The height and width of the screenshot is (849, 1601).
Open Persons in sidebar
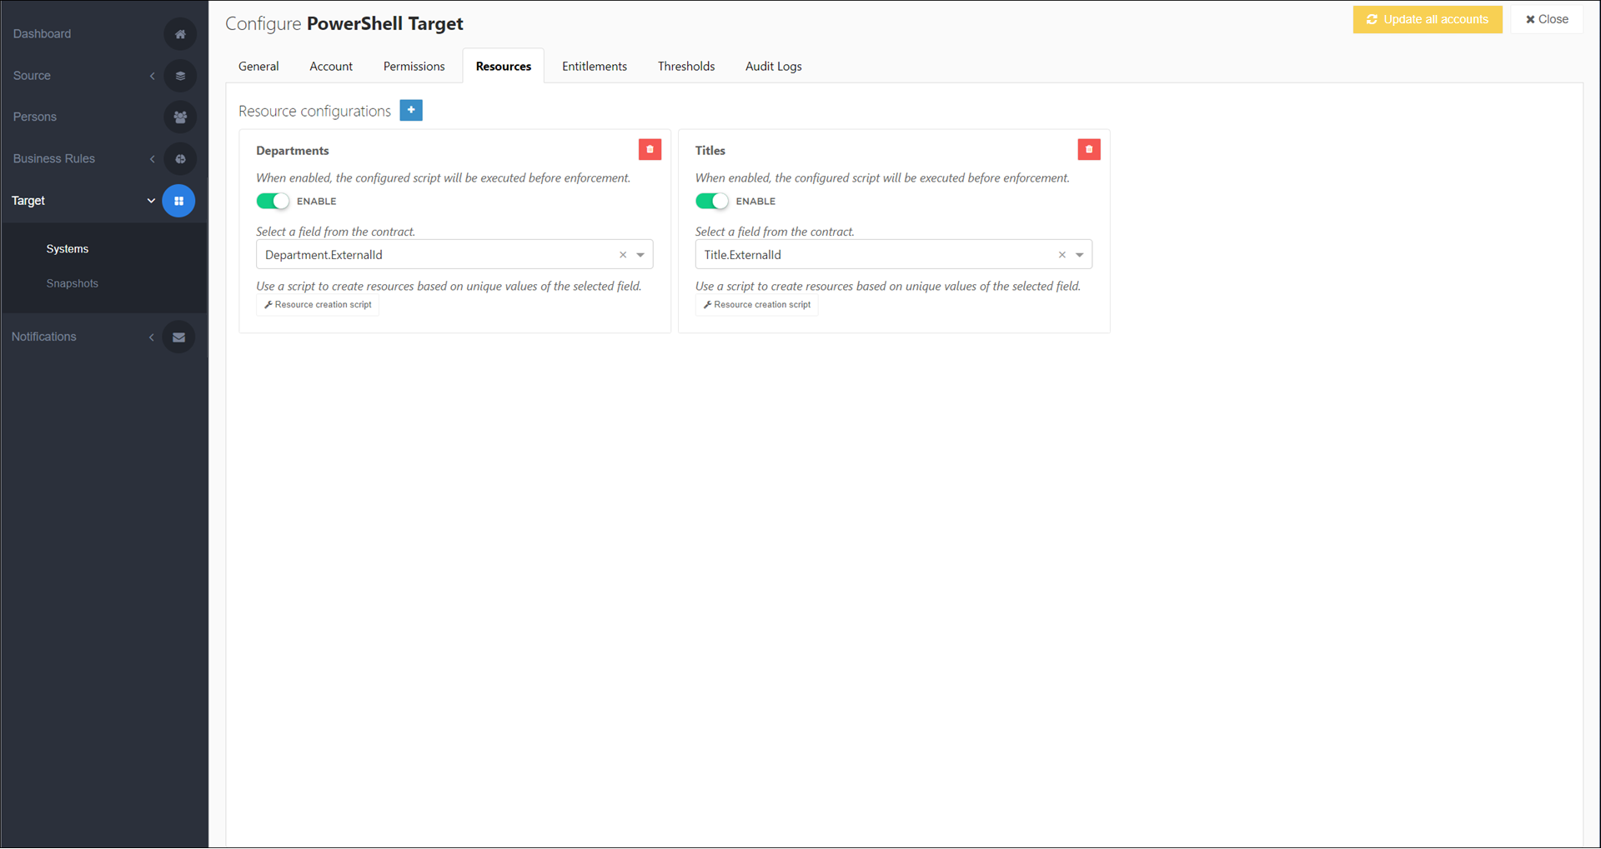click(35, 117)
